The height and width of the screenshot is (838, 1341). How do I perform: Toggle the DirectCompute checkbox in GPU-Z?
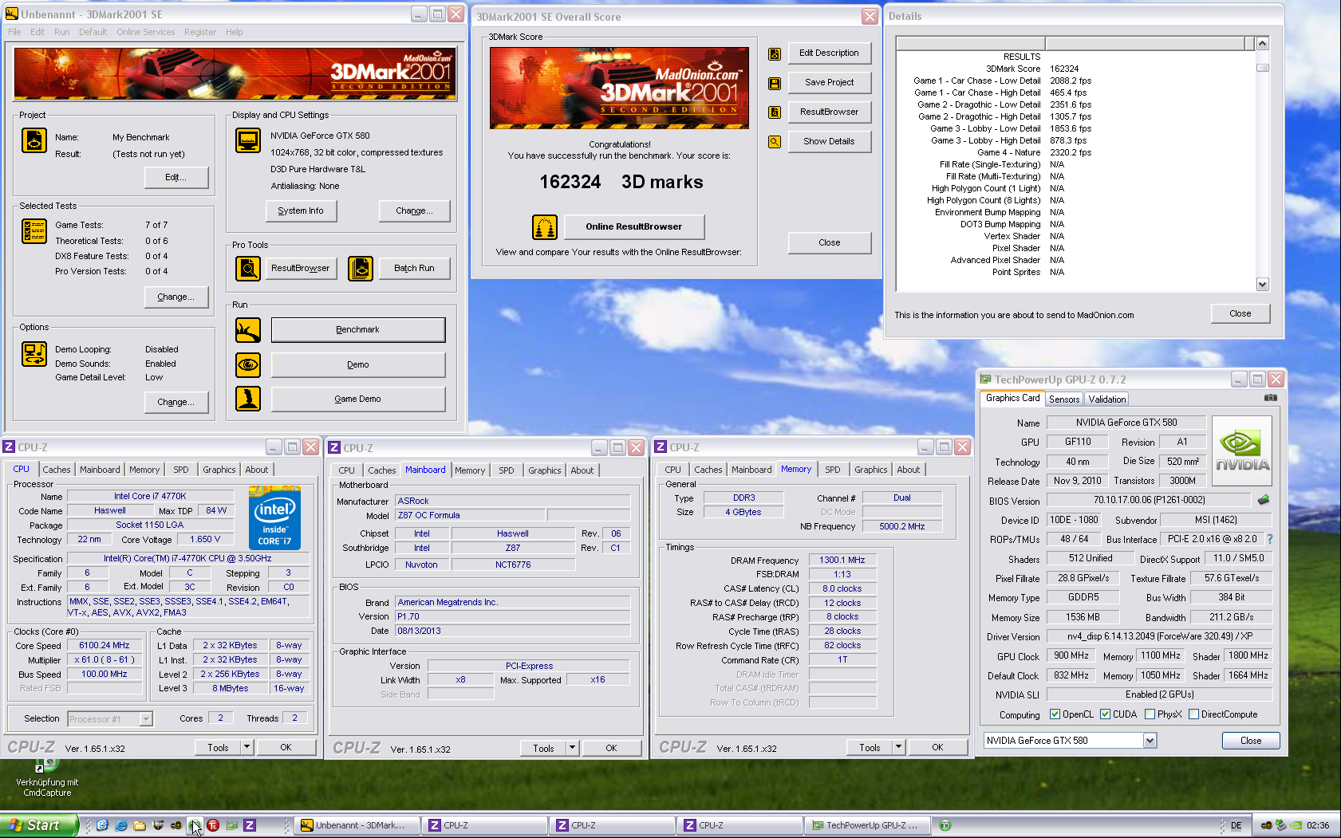tap(1193, 714)
